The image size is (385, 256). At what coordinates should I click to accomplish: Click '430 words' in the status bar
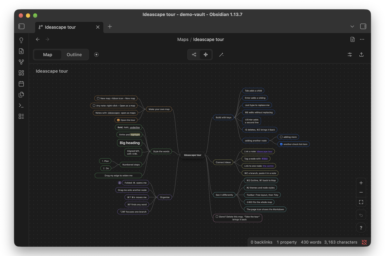[311, 242]
